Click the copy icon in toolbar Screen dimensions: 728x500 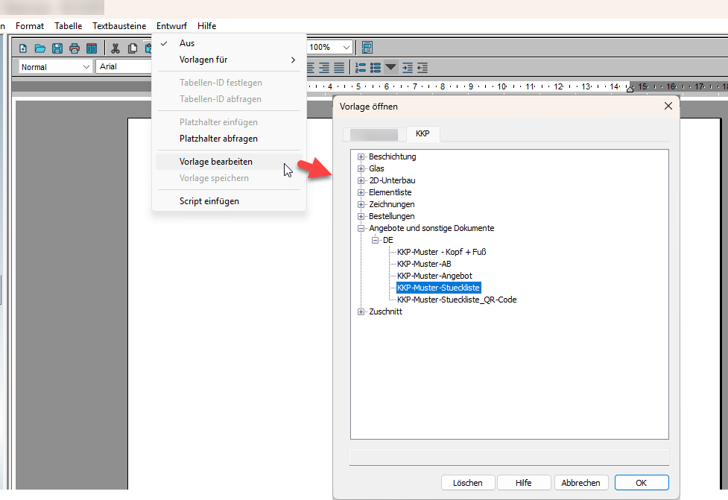[133, 48]
